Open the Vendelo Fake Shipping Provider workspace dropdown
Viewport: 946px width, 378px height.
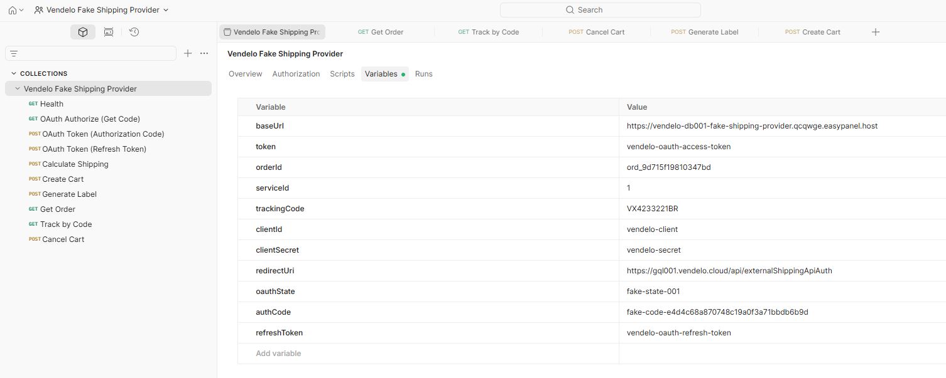tap(165, 9)
